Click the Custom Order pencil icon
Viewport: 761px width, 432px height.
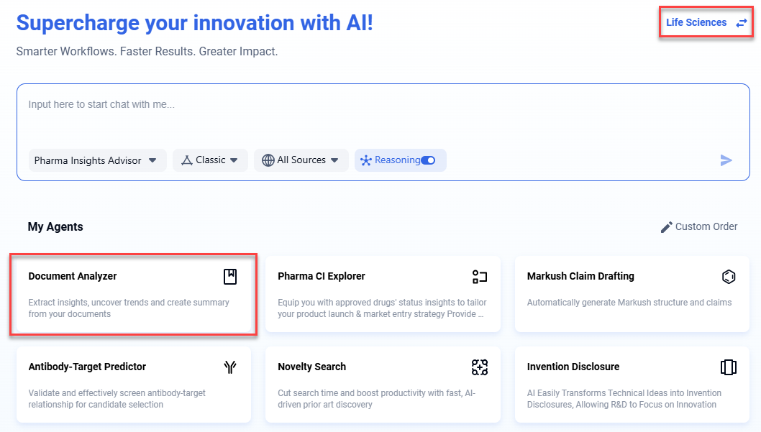[666, 227]
